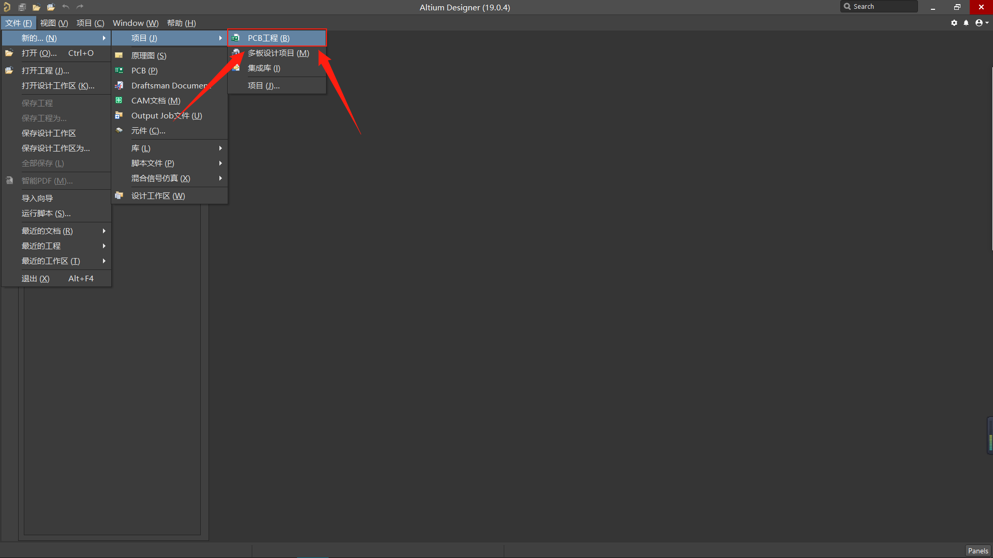Click the undo arrow icon
Screen dimensions: 993x558
pyautogui.click(x=66, y=7)
